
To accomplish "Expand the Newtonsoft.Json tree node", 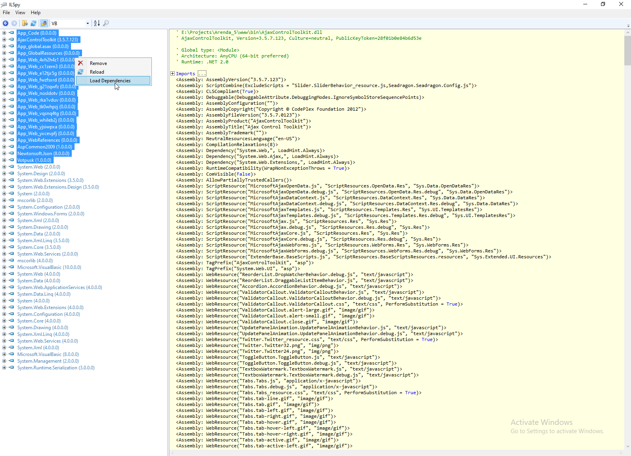I will pyautogui.click(x=4, y=154).
